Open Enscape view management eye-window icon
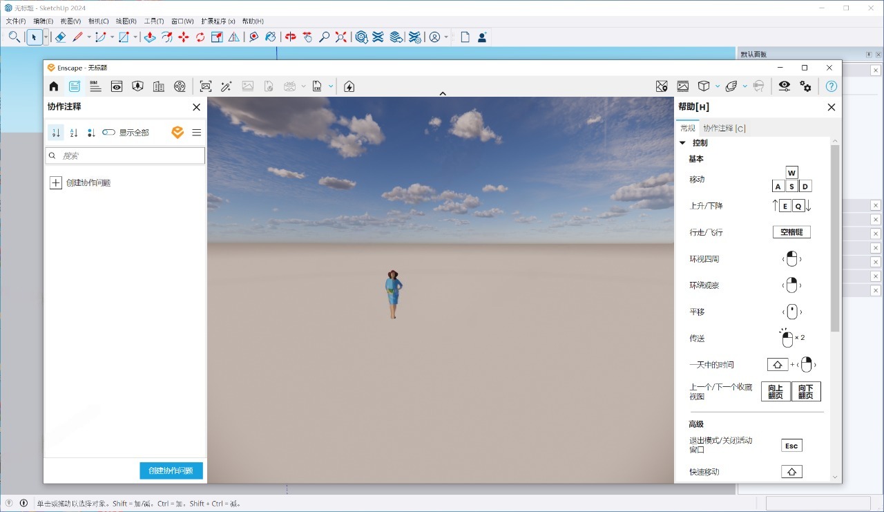The height and width of the screenshot is (512, 884). 117,86
